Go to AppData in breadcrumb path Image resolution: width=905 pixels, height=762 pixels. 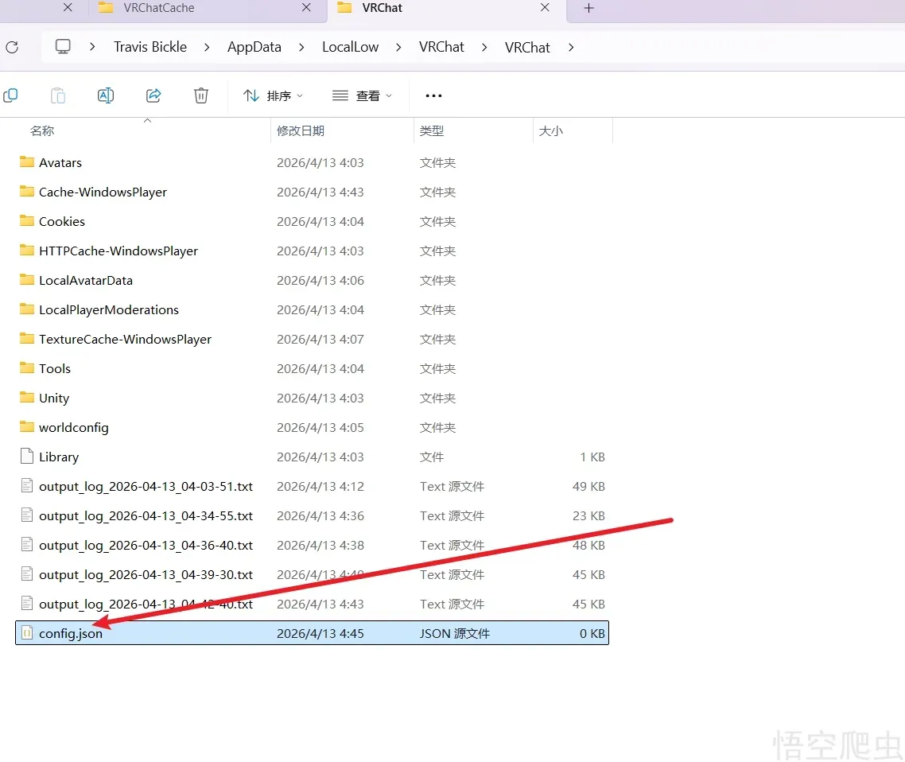254,47
